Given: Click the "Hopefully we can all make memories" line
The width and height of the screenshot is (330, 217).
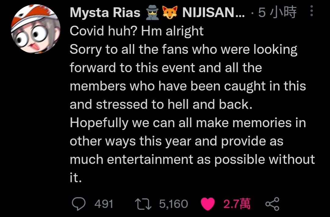Looking at the screenshot, I should pyautogui.click(x=188, y=123).
